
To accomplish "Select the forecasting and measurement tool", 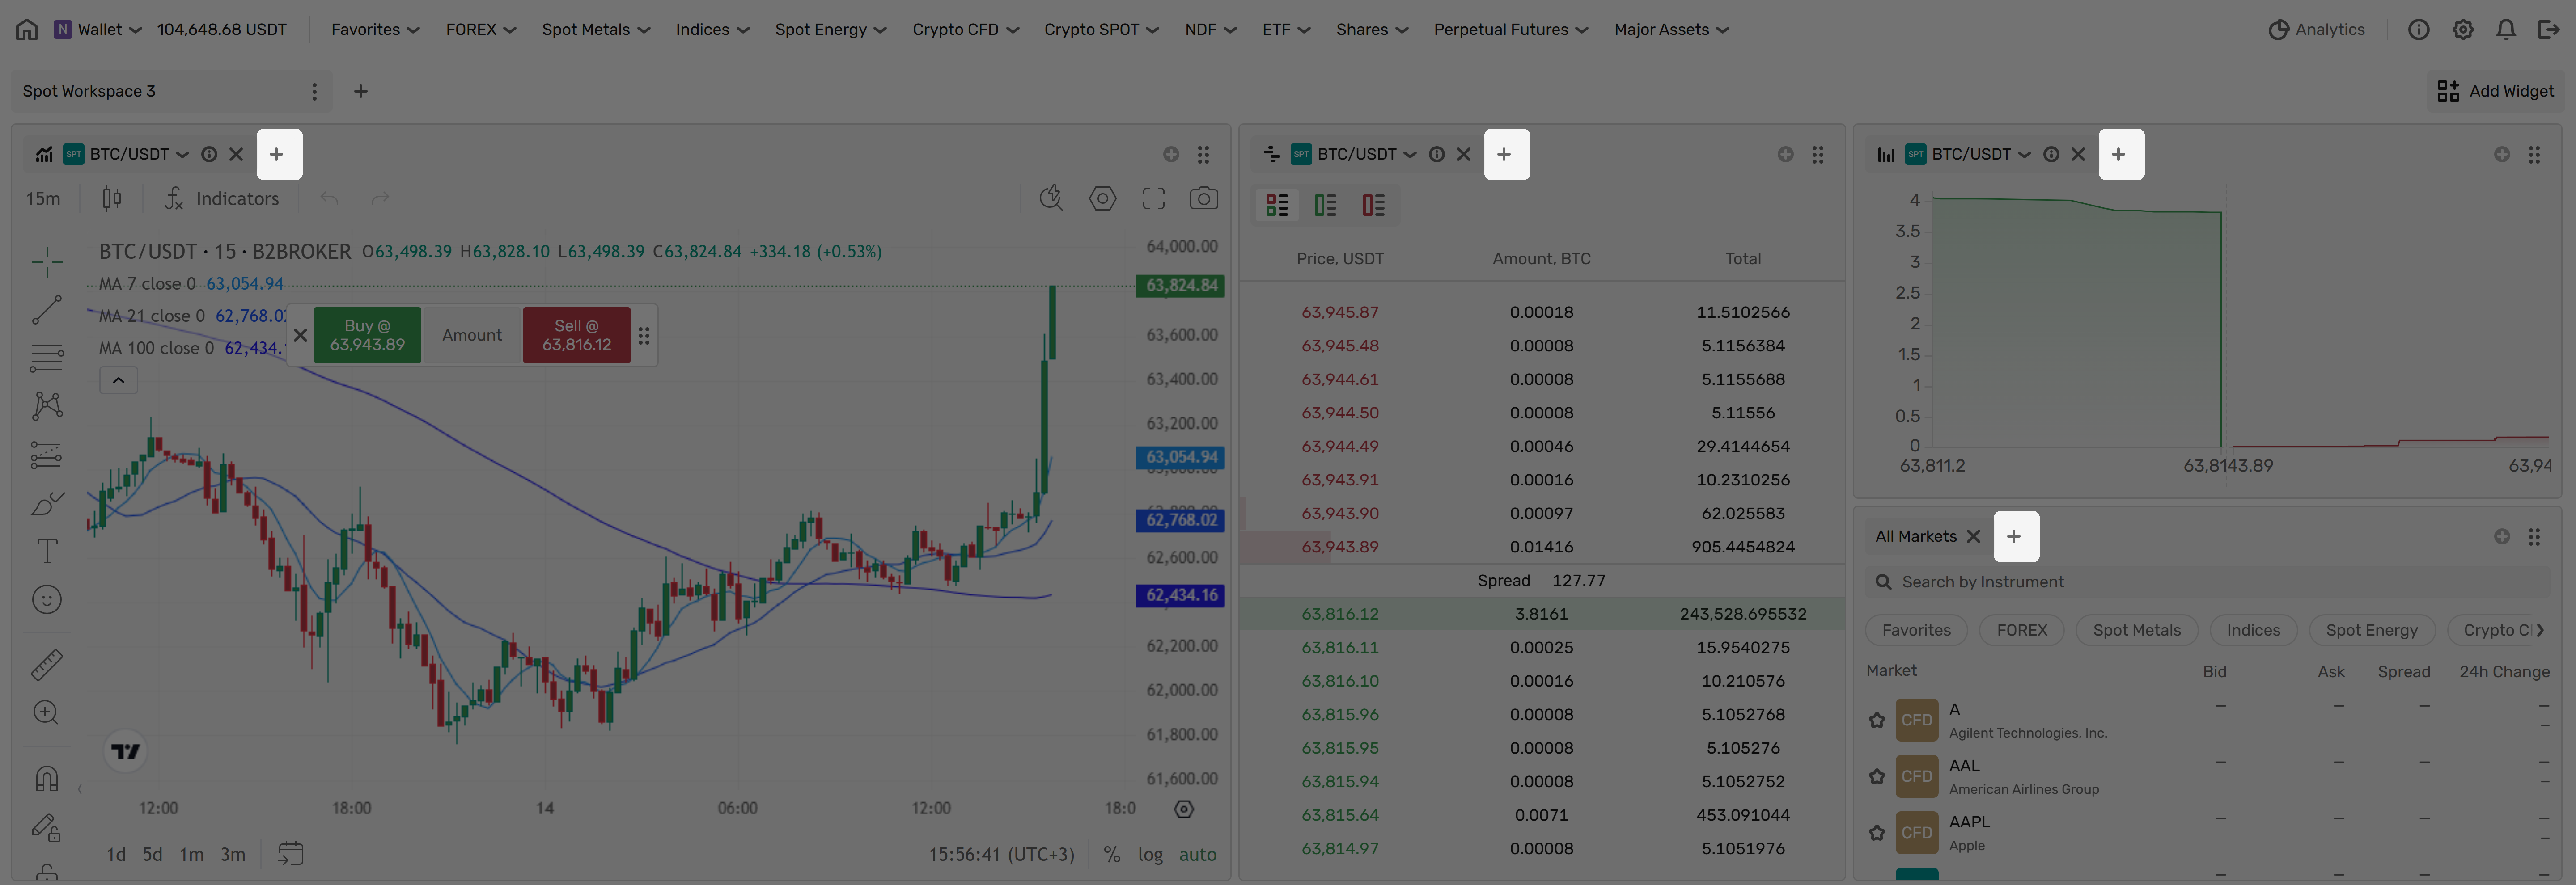I will click(46, 455).
